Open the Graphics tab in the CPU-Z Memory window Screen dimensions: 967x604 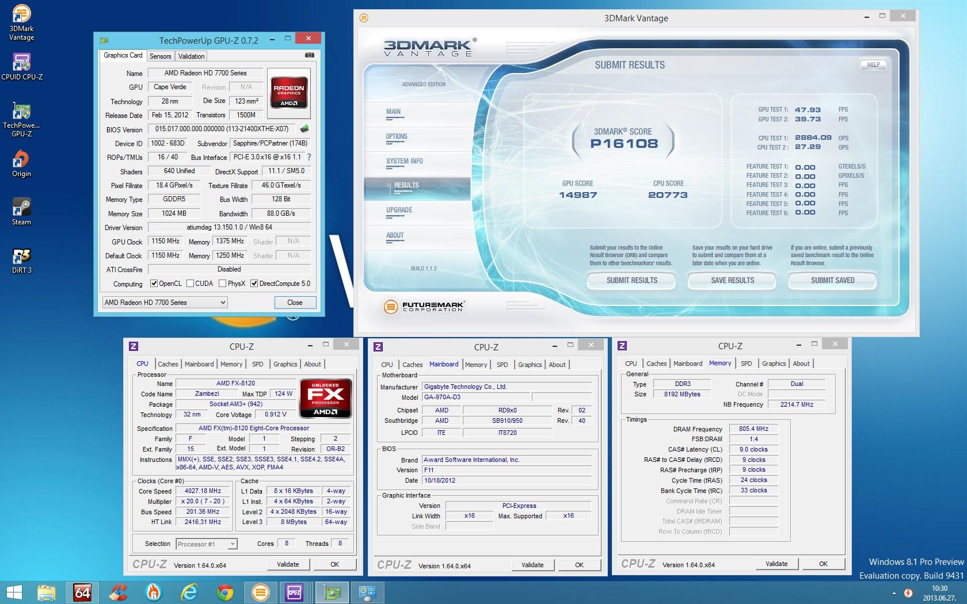[774, 364]
